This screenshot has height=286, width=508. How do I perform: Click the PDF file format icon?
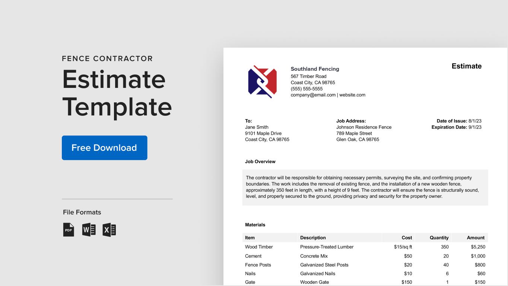click(69, 230)
